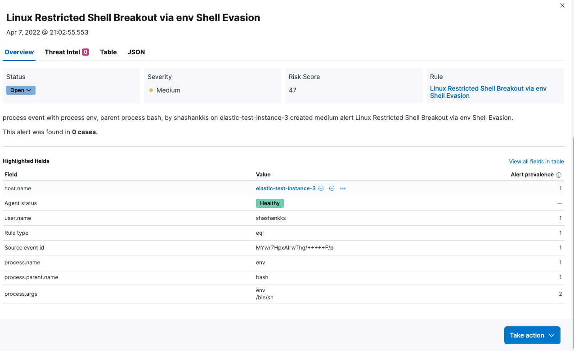
Task: Open the Status Open dropdown badge
Action: point(21,90)
